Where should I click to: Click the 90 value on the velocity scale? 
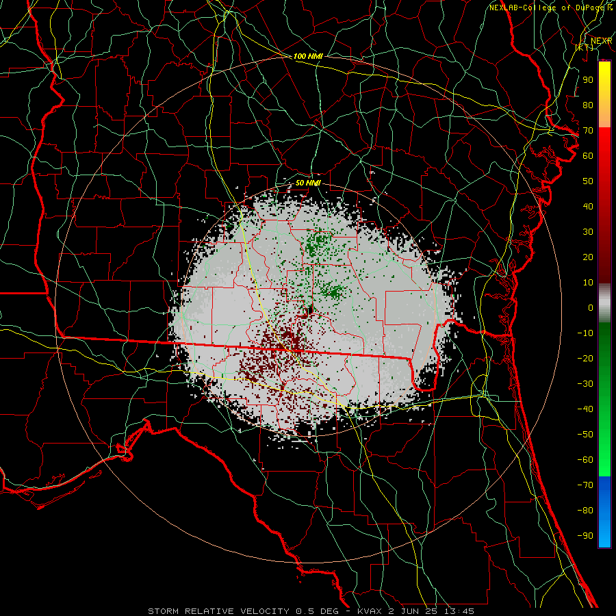pyautogui.click(x=588, y=80)
